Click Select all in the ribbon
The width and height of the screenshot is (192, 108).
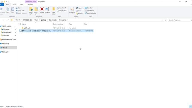(x=89, y=8)
